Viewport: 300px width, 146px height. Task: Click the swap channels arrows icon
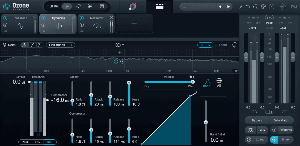pos(263,130)
